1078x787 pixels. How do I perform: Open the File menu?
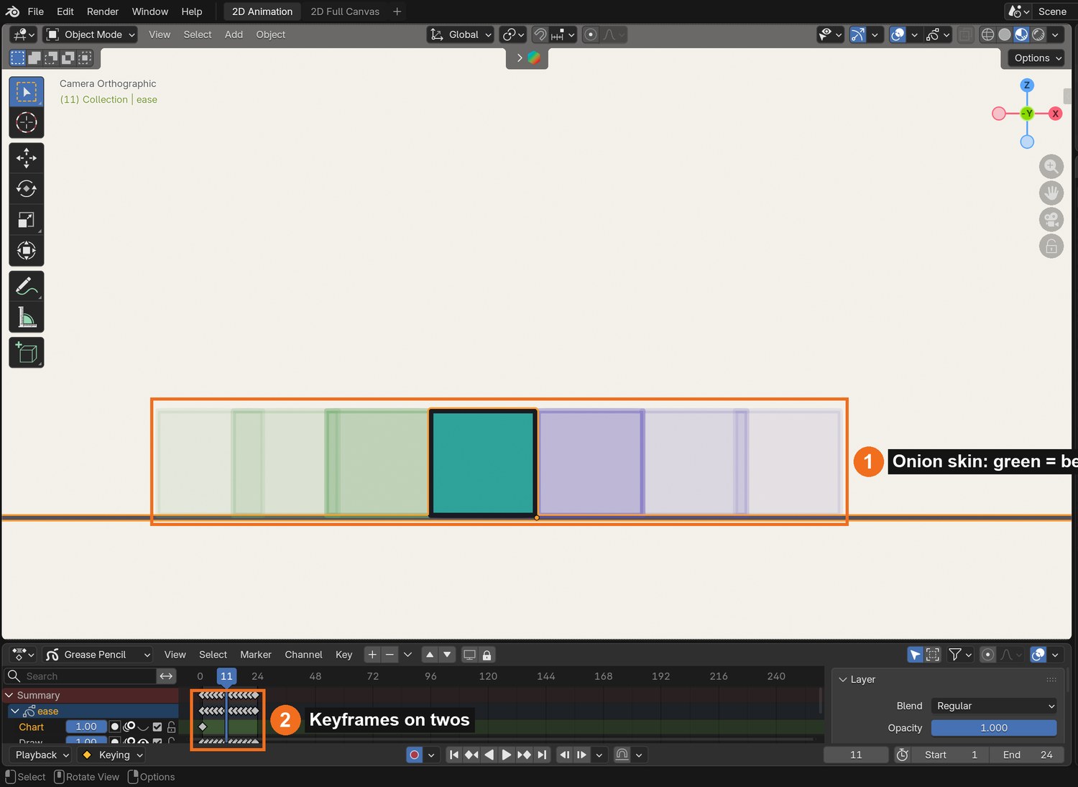(x=35, y=11)
